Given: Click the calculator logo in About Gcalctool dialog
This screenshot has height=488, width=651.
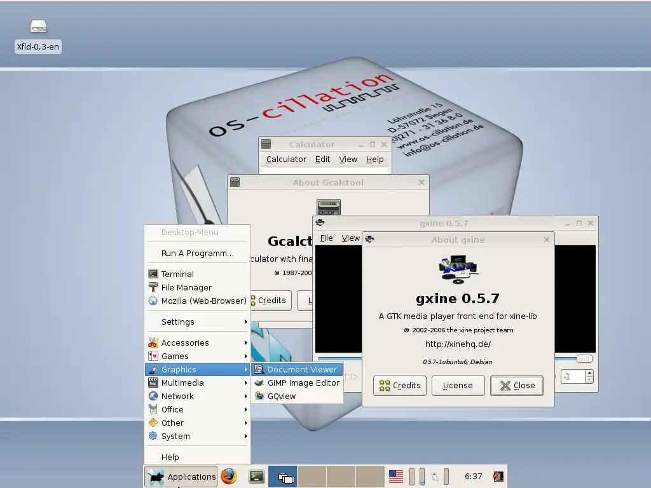Looking at the screenshot, I should pos(329,207).
